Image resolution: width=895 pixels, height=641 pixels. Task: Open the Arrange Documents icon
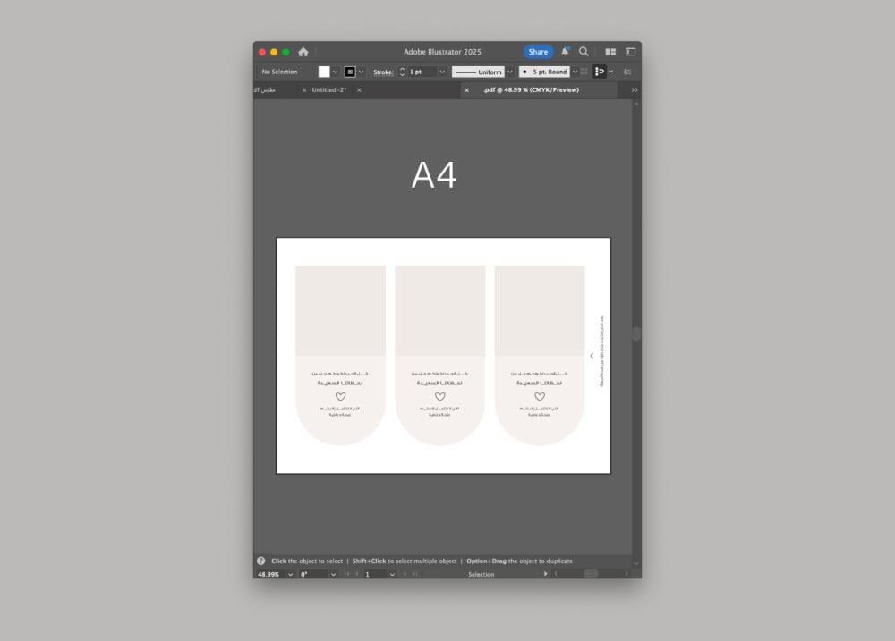[x=610, y=52]
